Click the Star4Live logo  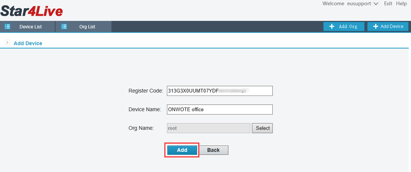coord(32,11)
